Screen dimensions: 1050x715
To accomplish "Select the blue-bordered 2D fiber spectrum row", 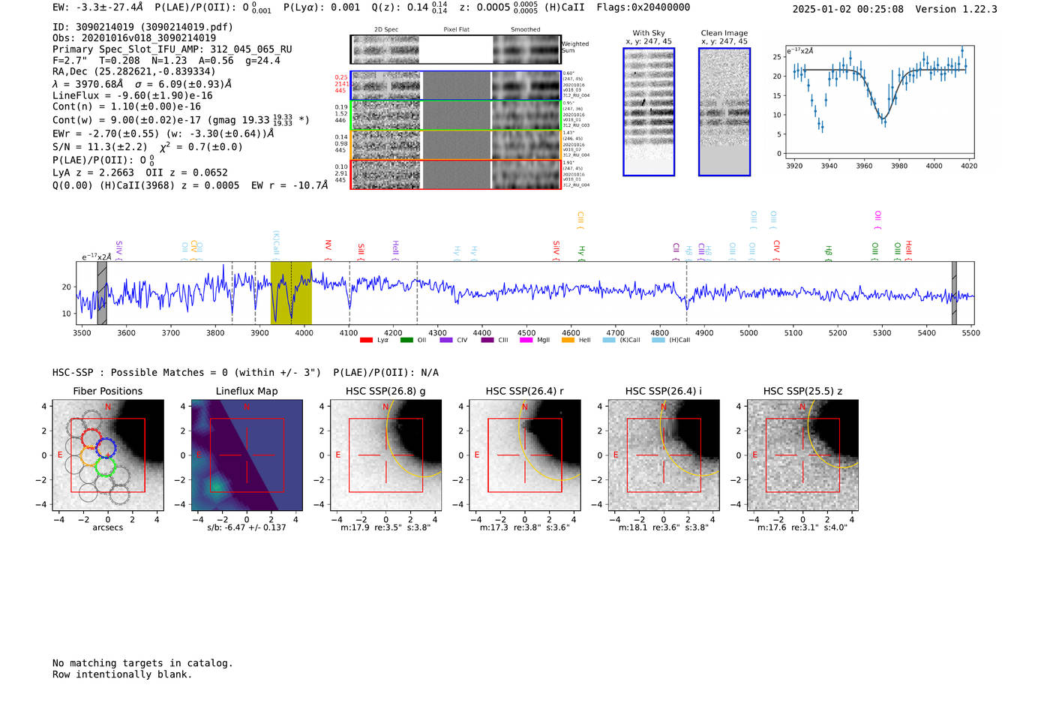I will [456, 86].
